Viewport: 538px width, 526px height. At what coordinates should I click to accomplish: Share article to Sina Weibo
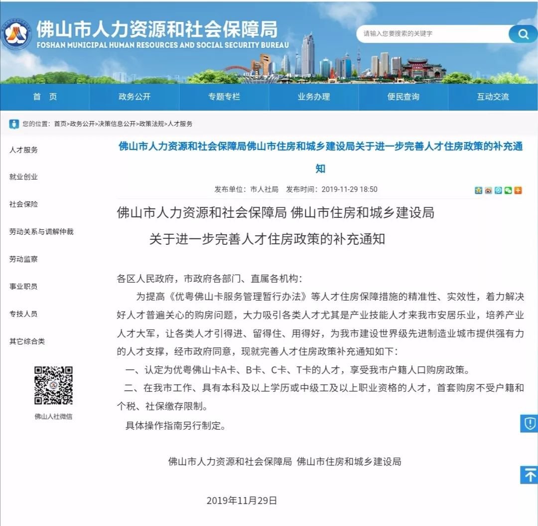point(488,190)
